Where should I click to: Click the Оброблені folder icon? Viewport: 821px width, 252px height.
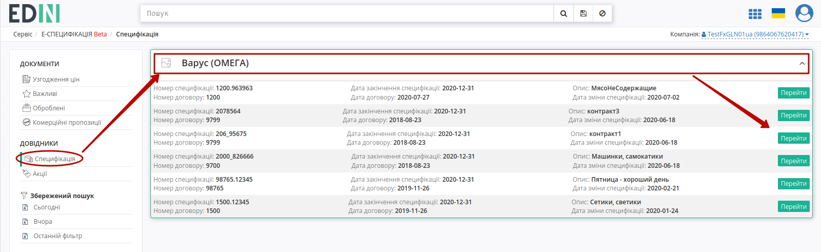(27, 108)
